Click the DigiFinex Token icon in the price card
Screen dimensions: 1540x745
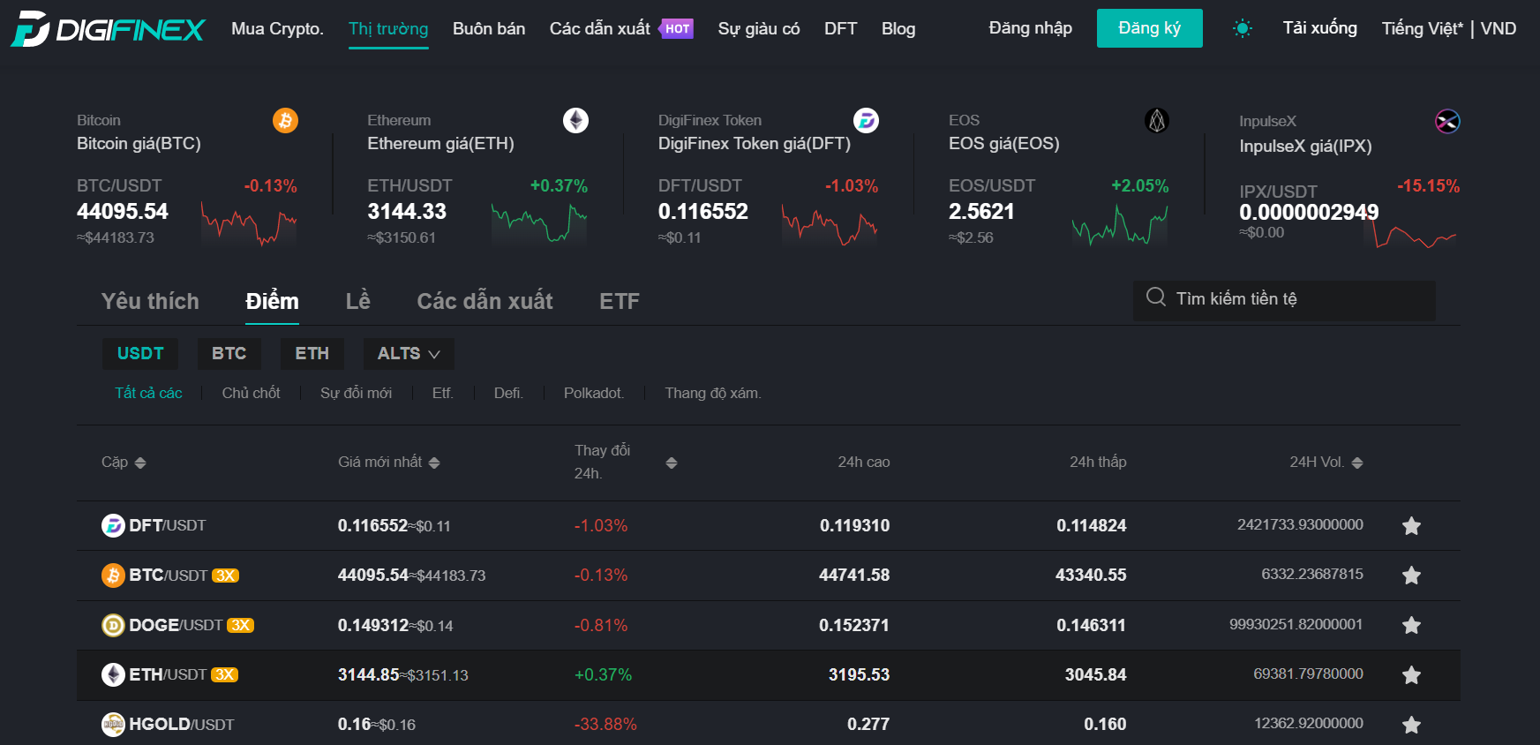coord(866,120)
